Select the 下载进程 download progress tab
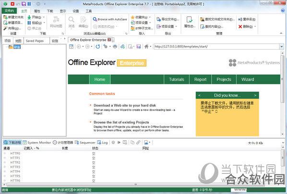Screen dimensions: 287x194 coord(12,142)
